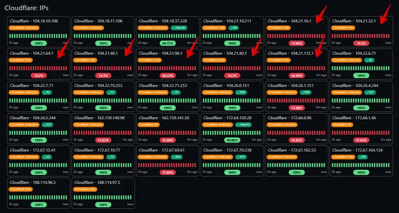The image size is (399, 213).
Task: Click the OpenAI tag on the 104.18.37.228 card
Action: pyautogui.click(x=178, y=28)
